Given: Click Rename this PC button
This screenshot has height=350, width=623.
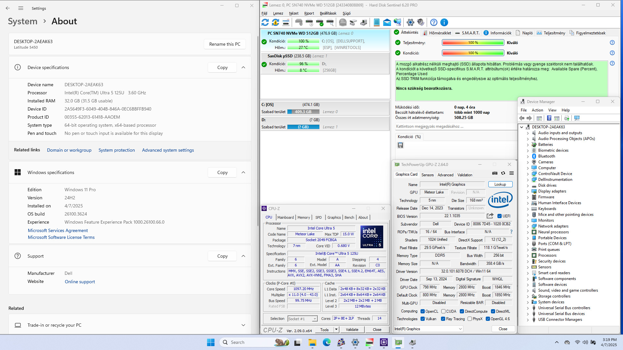Looking at the screenshot, I should tap(225, 44).
